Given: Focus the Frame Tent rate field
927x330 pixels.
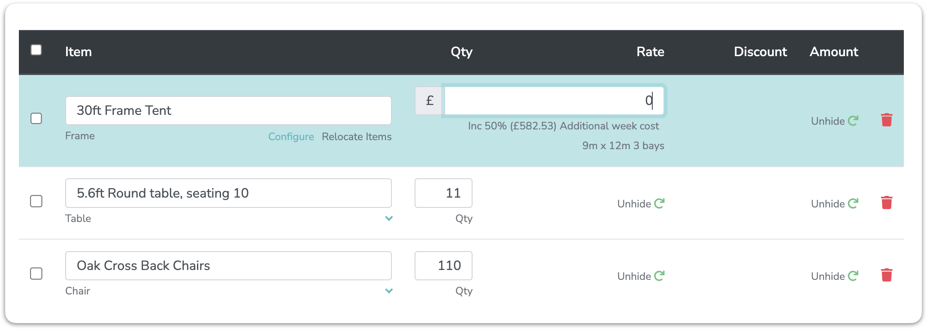Looking at the screenshot, I should 554,101.
